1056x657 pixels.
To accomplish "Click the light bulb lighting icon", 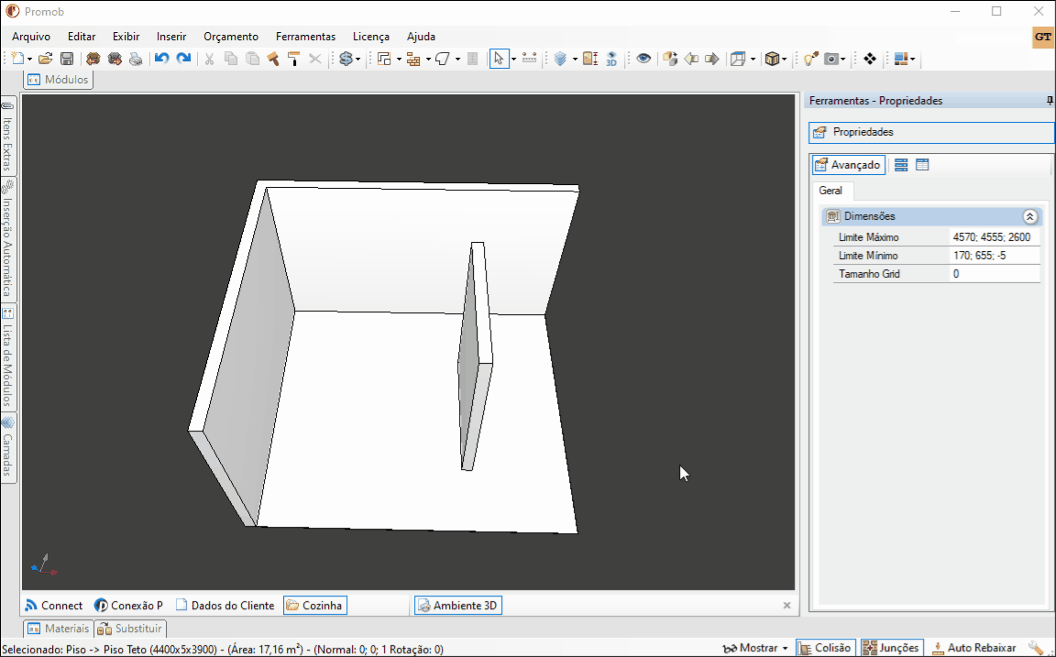I will (x=811, y=59).
